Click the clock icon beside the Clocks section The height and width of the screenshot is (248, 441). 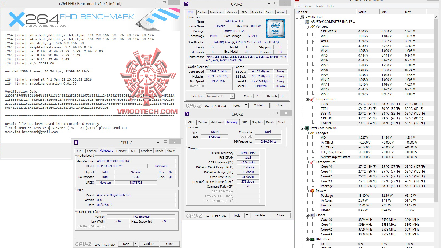pos(312,215)
